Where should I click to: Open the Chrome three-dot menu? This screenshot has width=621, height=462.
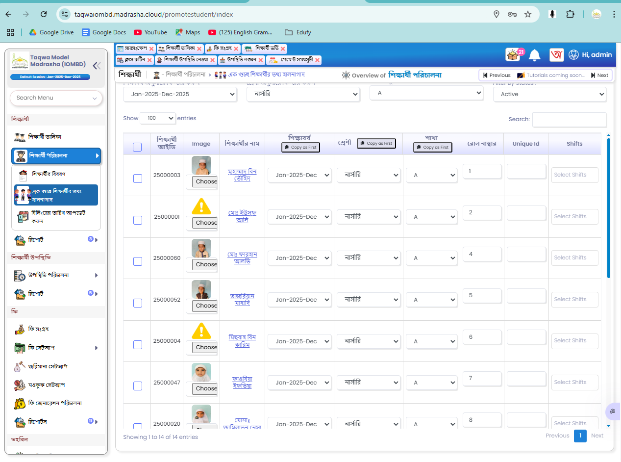coord(614,14)
